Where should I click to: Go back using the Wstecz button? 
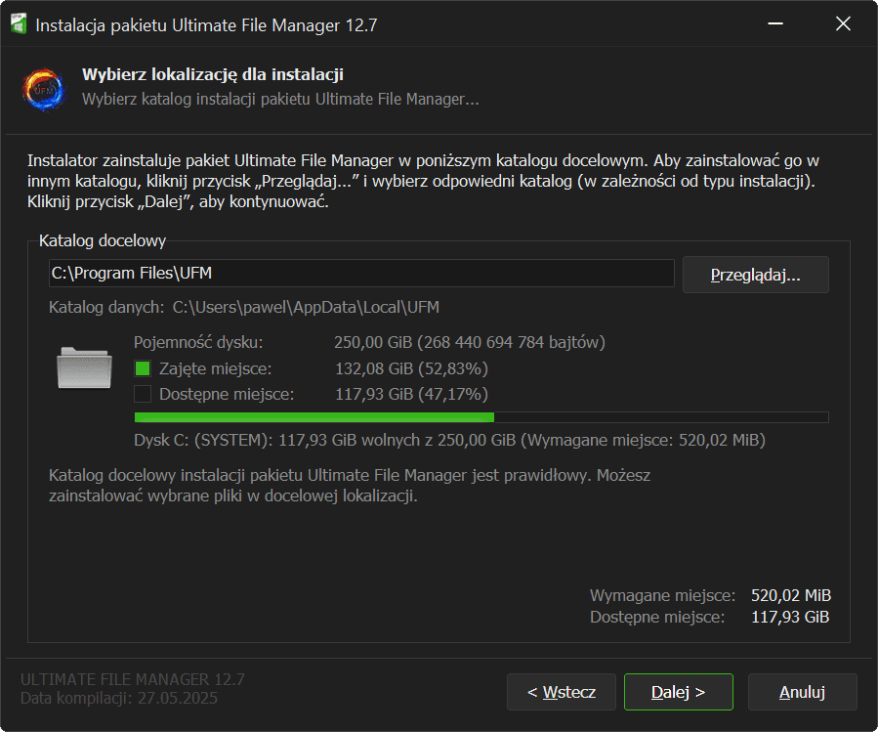[x=561, y=692]
